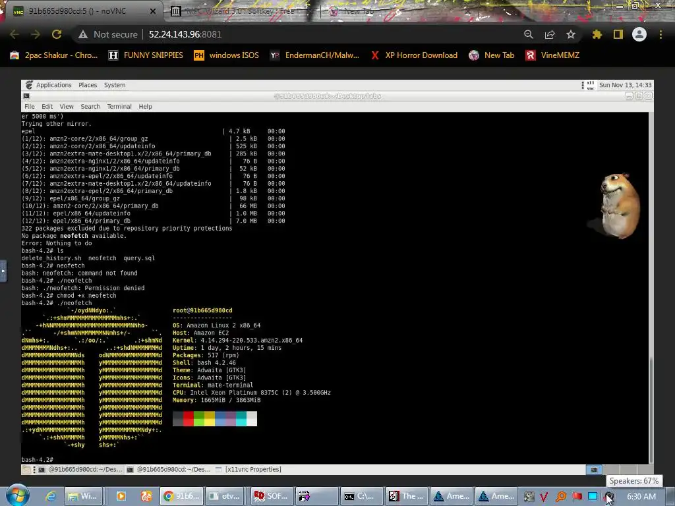675x506 pixels.
Task: Switch to the noVNC browser tab
Action: [x=82, y=11]
